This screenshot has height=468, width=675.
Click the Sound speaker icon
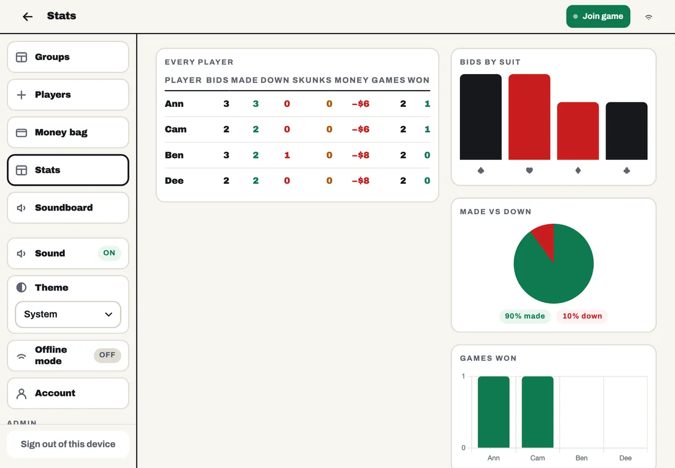22,254
